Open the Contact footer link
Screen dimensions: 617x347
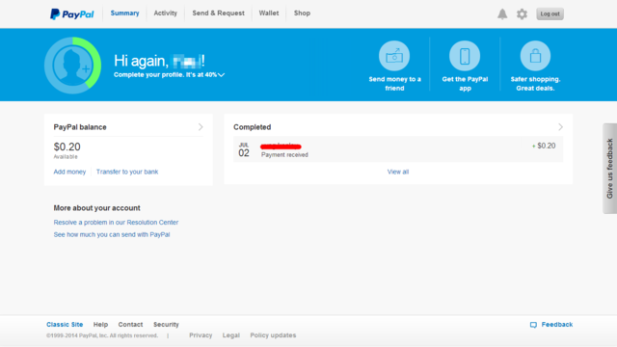click(130, 325)
